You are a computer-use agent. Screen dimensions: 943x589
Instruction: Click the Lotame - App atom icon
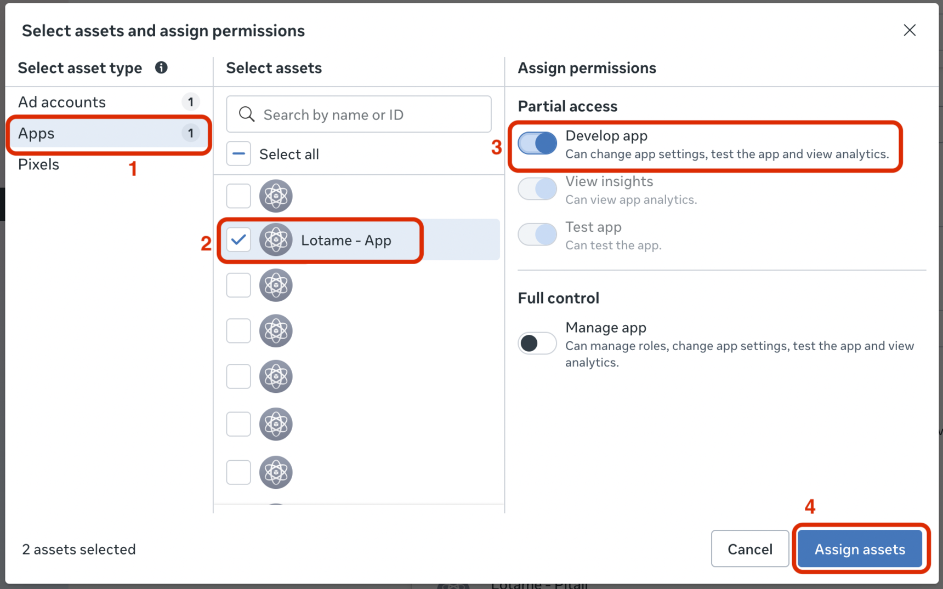tap(276, 240)
